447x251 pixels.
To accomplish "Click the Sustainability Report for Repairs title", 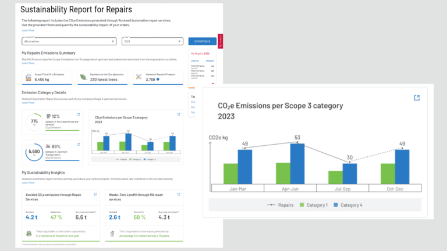I will tap(76, 9).
